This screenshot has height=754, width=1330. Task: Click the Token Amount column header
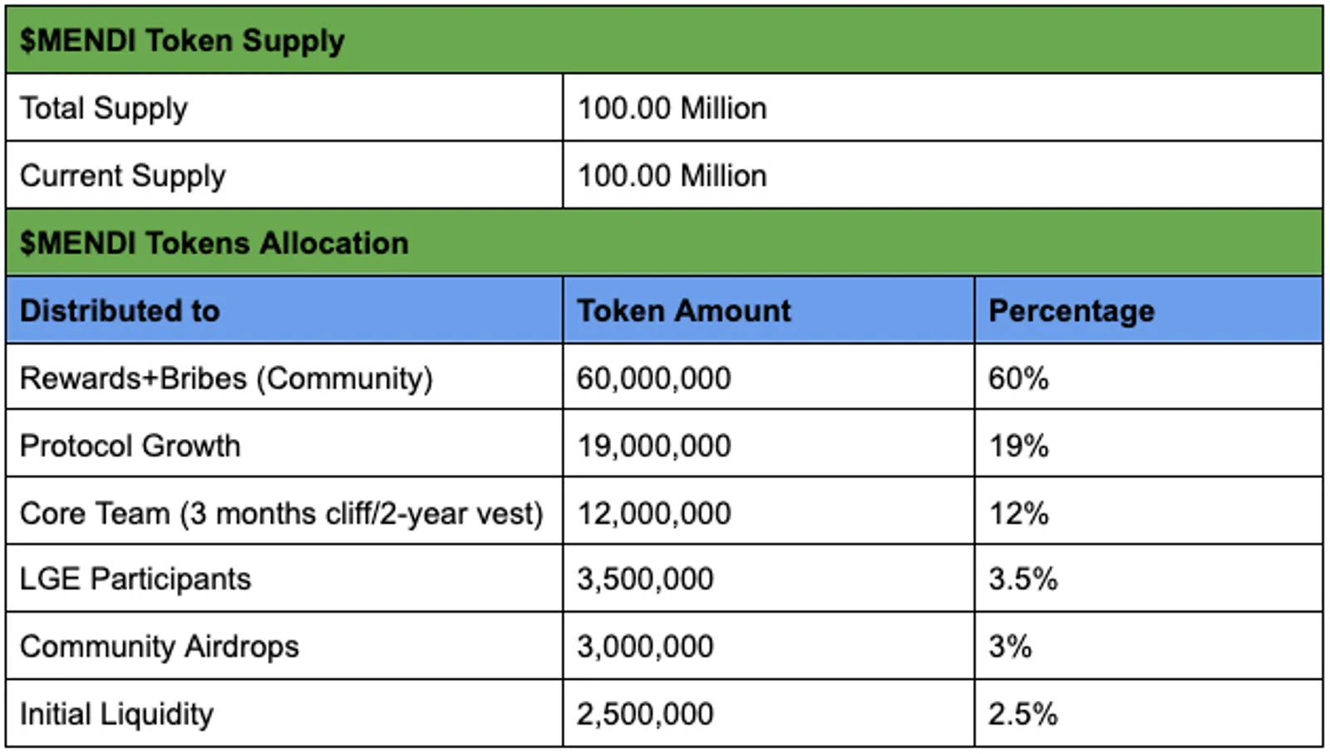[x=768, y=310]
